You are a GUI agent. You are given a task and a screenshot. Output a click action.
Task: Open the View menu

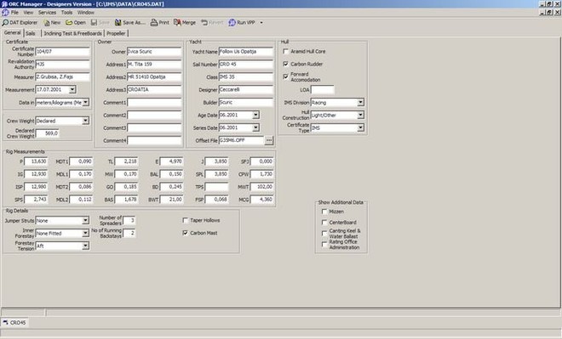(x=28, y=13)
